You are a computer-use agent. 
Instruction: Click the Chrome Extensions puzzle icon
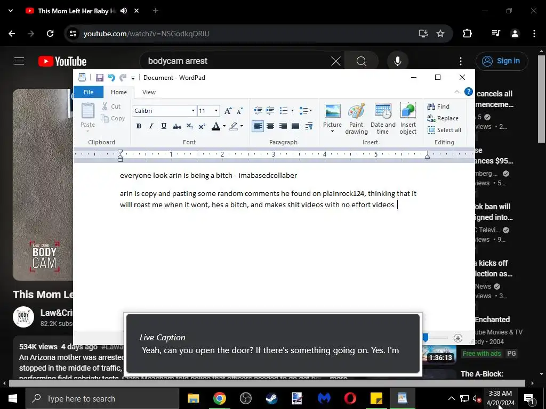point(467,34)
